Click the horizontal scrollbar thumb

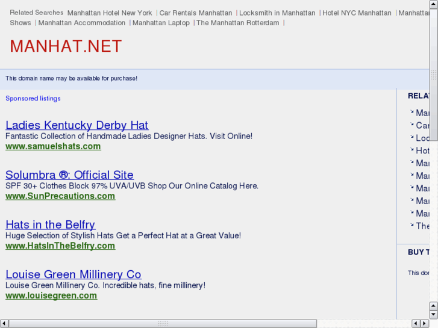[163, 323]
